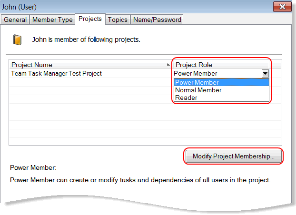Click the John (User) title bar
296x215 pixels.
click(119, 7)
